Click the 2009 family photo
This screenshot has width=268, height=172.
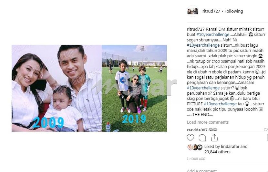[x=57, y=88]
